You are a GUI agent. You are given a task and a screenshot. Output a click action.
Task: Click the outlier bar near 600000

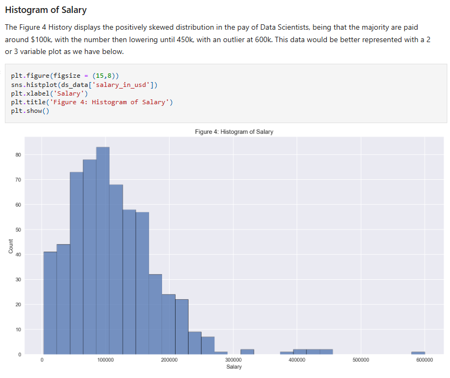(x=418, y=353)
